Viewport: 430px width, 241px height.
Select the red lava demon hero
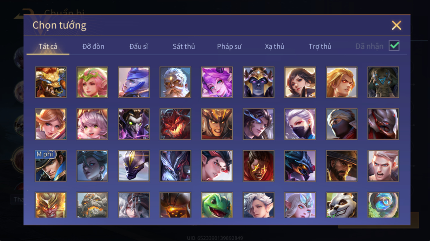[x=175, y=124]
